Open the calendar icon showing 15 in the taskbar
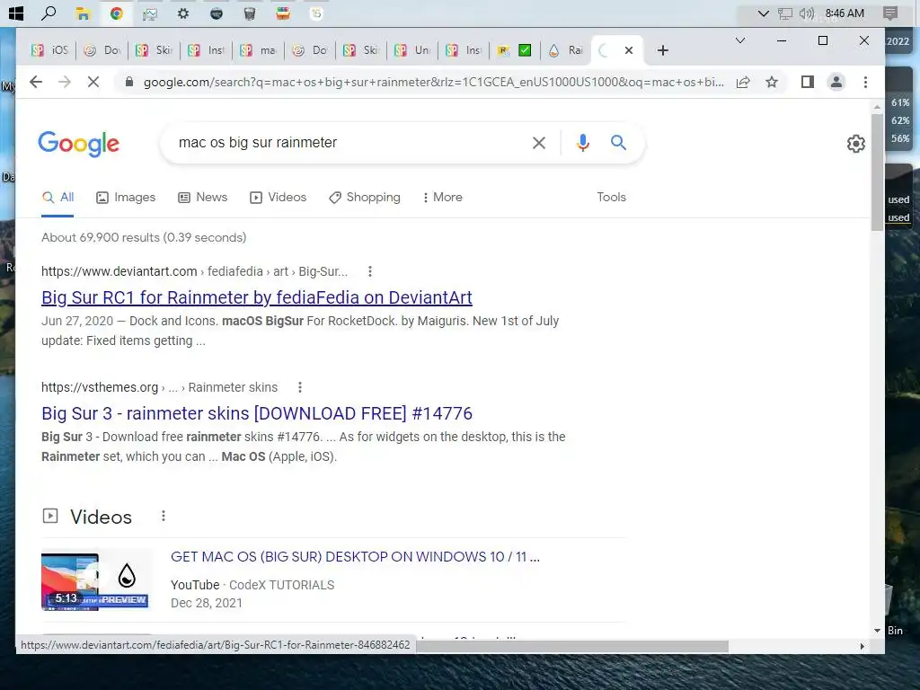 pyautogui.click(x=316, y=13)
